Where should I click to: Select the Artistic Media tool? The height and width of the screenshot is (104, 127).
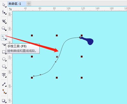tap(4, 45)
